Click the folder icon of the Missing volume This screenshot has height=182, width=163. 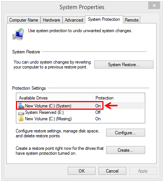(21, 119)
